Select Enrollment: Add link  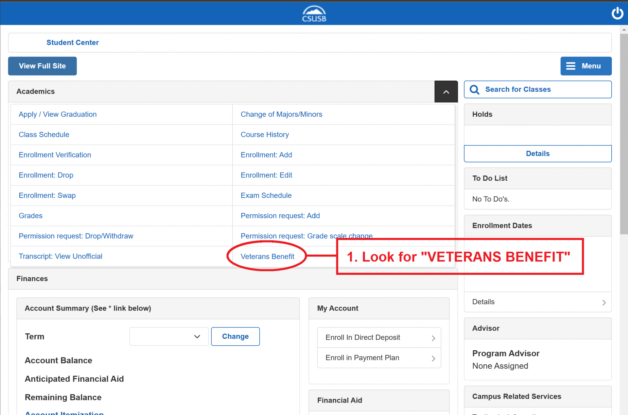266,155
